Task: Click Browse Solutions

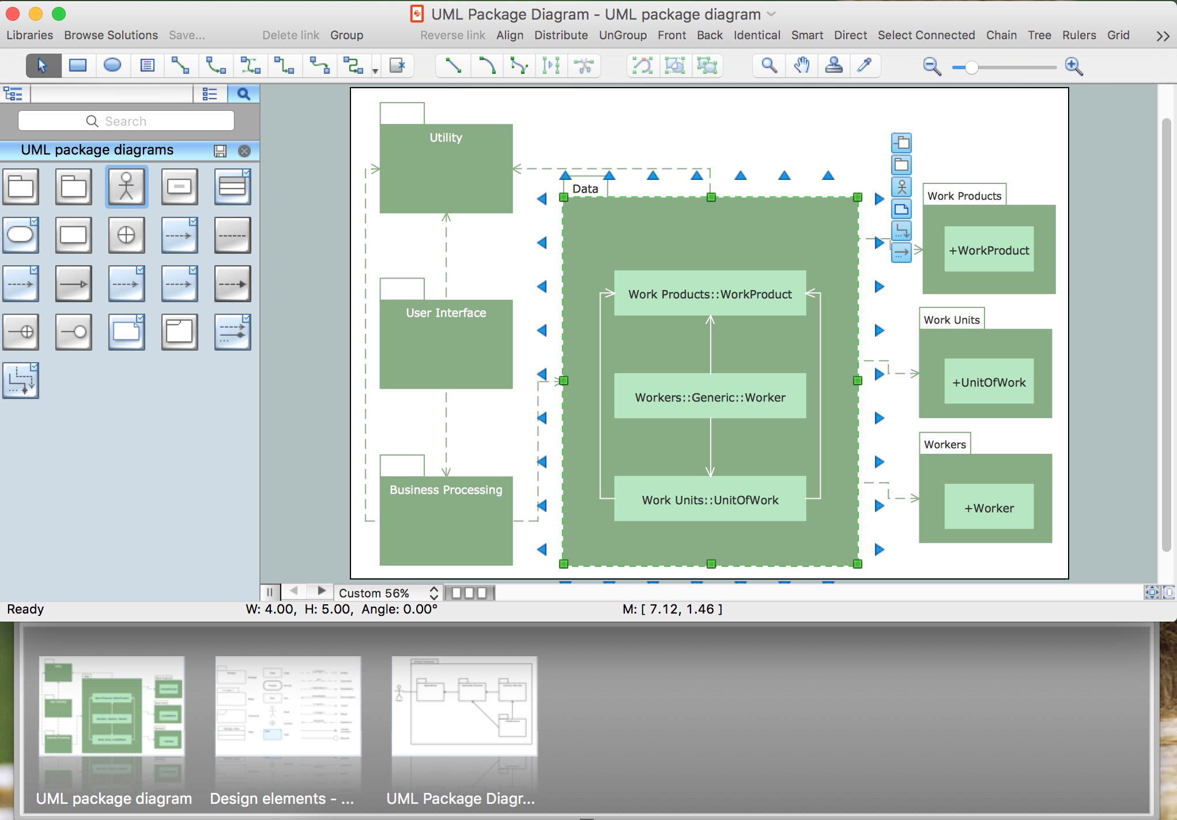Action: [111, 35]
